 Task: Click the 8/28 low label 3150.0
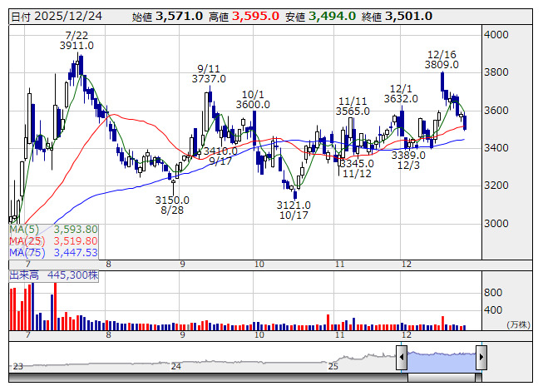point(172,200)
